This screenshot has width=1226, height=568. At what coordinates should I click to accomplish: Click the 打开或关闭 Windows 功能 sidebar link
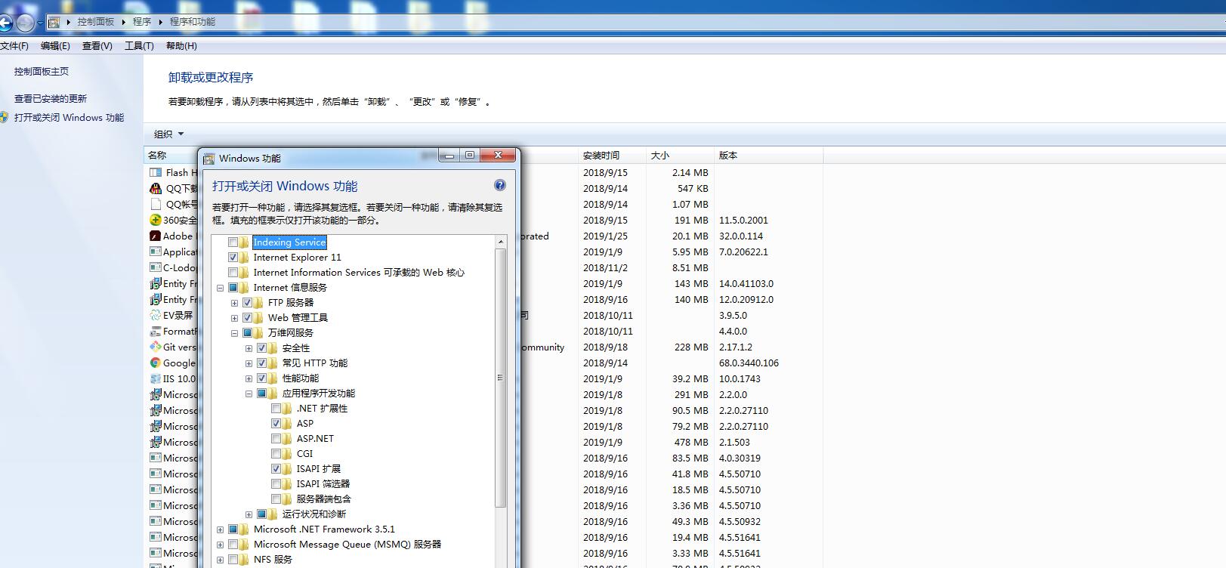tap(69, 118)
